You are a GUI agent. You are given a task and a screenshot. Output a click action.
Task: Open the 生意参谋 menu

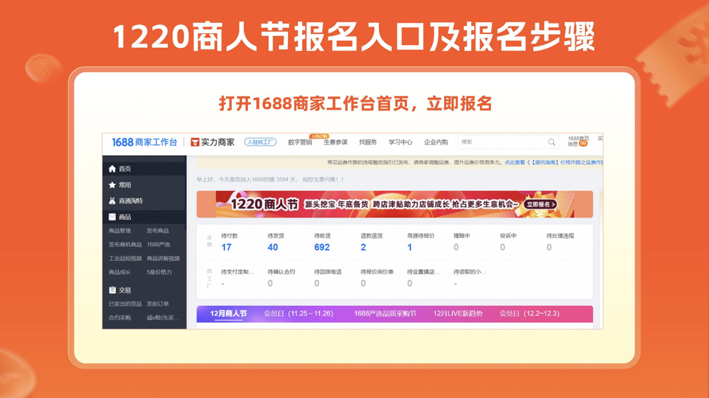(335, 142)
